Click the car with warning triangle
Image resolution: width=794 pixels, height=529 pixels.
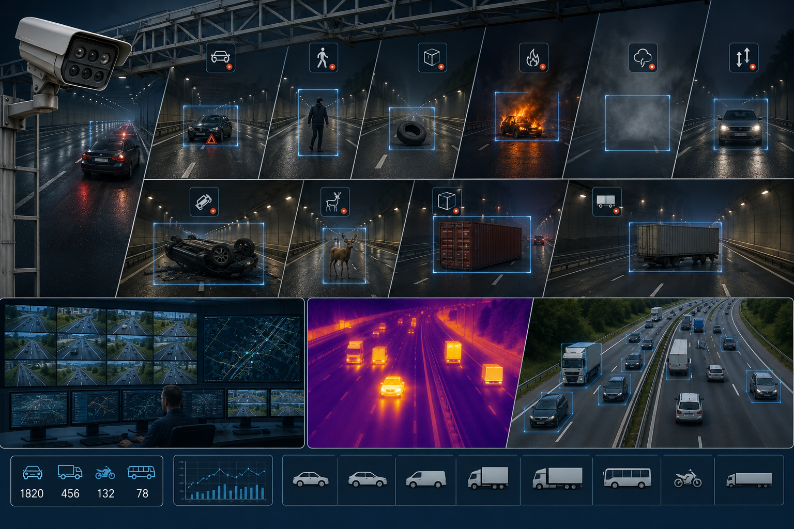click(x=210, y=127)
